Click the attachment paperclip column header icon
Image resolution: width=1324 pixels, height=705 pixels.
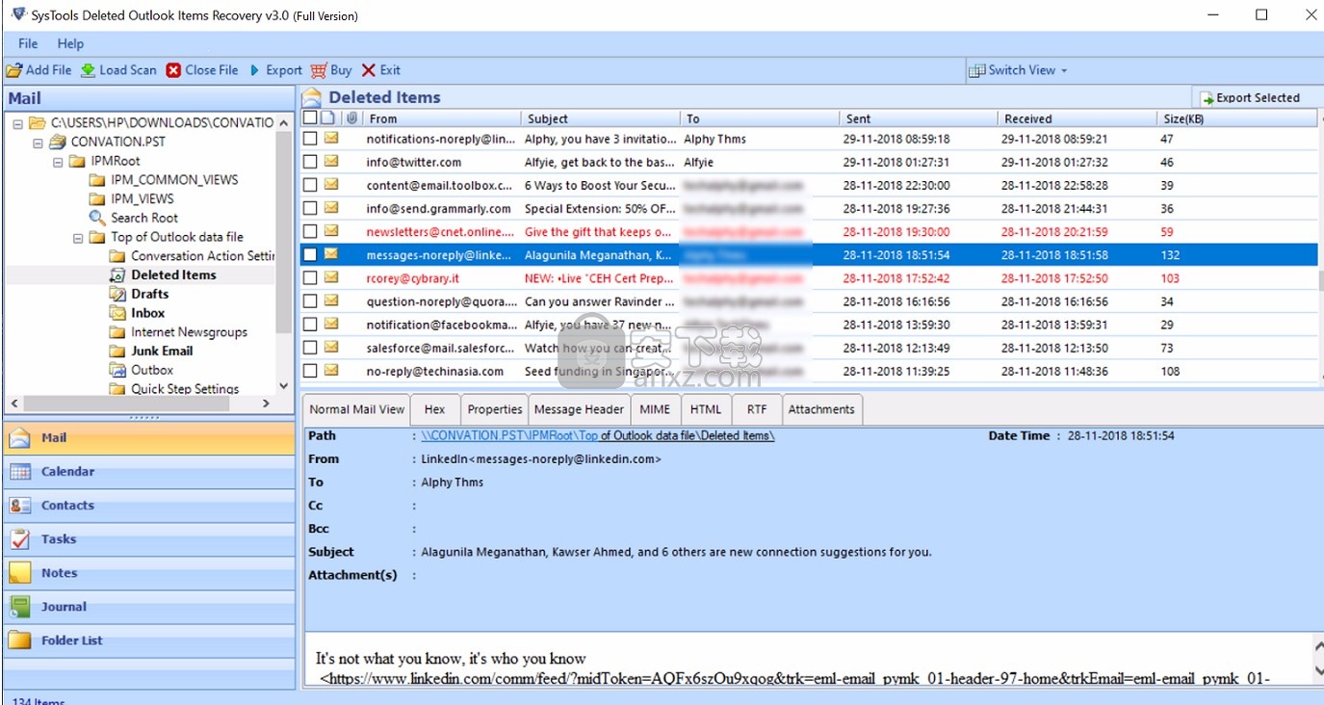point(351,118)
